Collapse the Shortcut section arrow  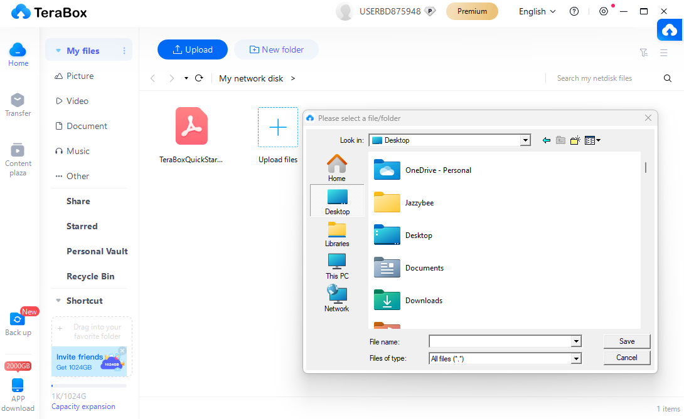tap(58, 301)
